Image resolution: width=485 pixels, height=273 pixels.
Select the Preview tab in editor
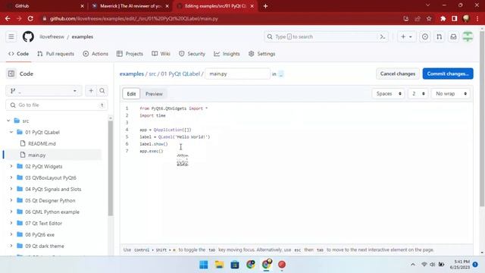click(154, 94)
